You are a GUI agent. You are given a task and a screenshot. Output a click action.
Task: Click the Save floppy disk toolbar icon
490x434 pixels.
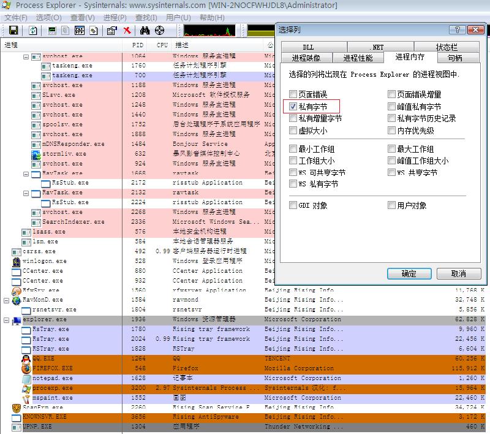[x=13, y=30]
